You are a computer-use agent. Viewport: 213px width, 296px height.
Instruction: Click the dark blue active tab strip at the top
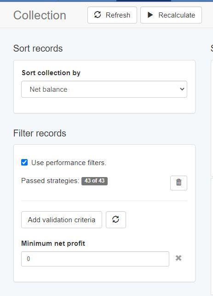click(x=144, y=1)
